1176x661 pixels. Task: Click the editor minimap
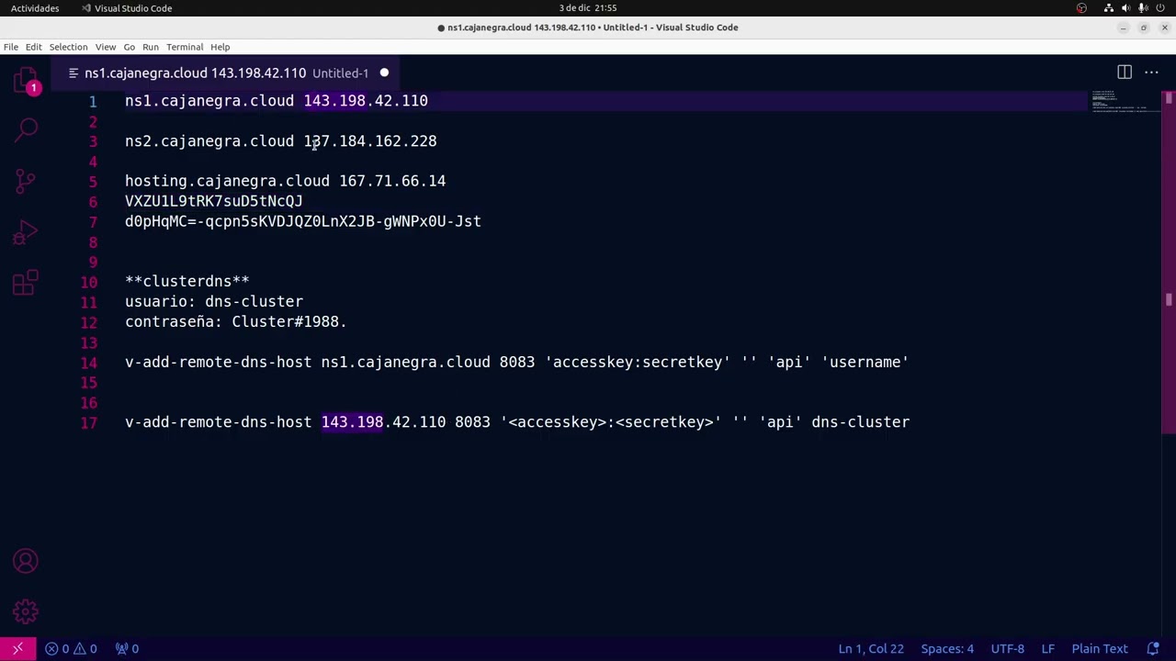[x=1125, y=101]
